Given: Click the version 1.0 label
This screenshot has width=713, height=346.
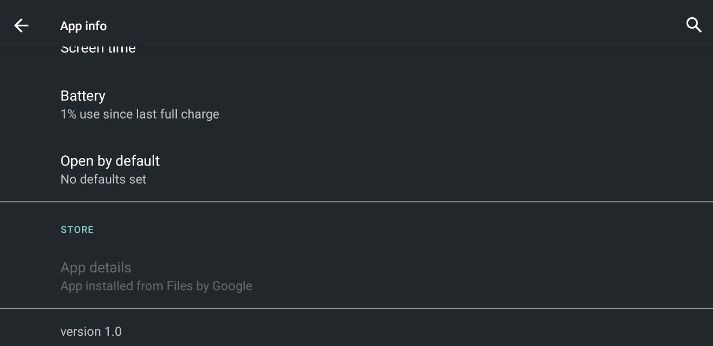Looking at the screenshot, I should point(91,331).
